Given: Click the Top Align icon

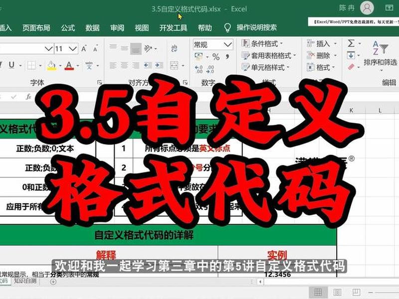Looking at the screenshot, I should click(113, 47).
